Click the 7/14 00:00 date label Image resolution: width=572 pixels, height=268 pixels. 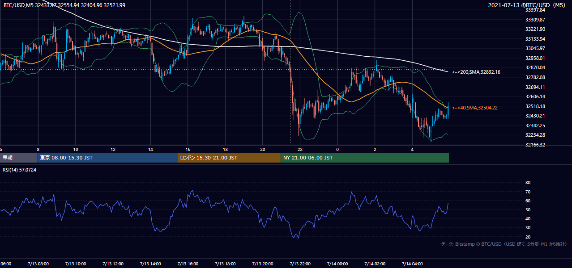point(337,264)
